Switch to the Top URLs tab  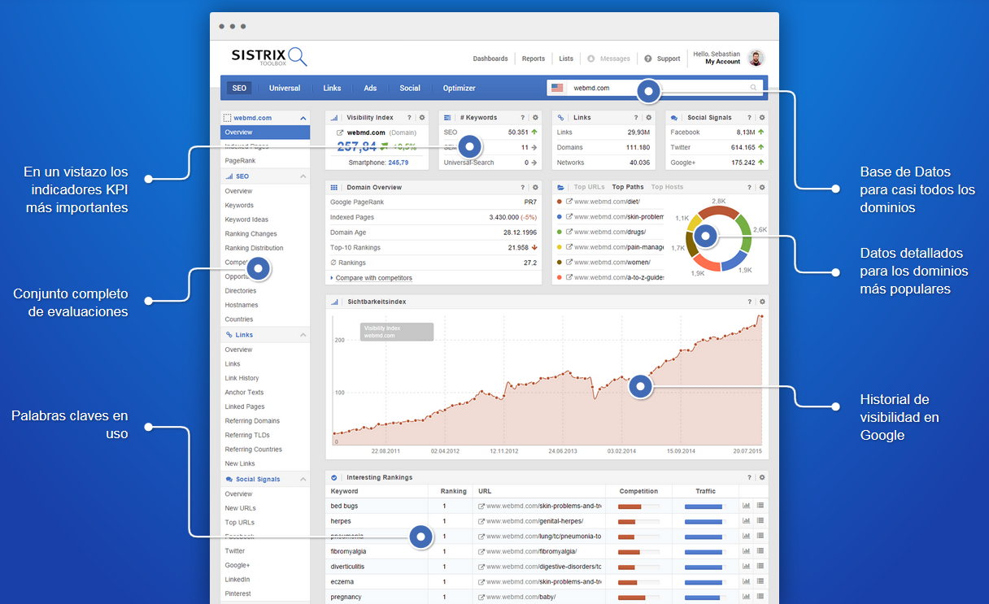[x=590, y=187]
